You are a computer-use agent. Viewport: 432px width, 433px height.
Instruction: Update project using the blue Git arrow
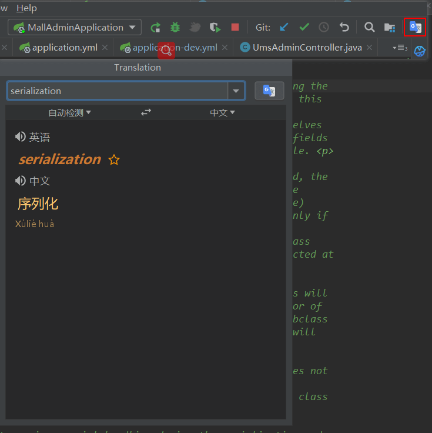(x=284, y=27)
